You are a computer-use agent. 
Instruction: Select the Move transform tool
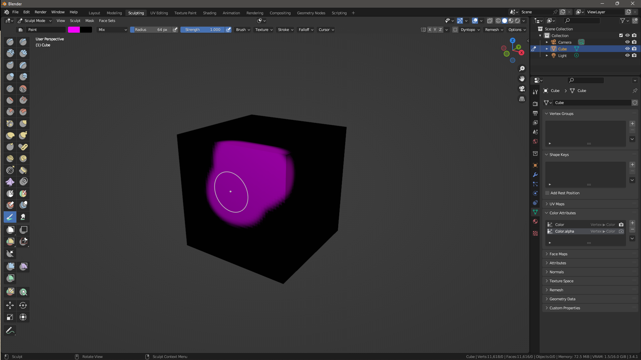(x=10, y=305)
